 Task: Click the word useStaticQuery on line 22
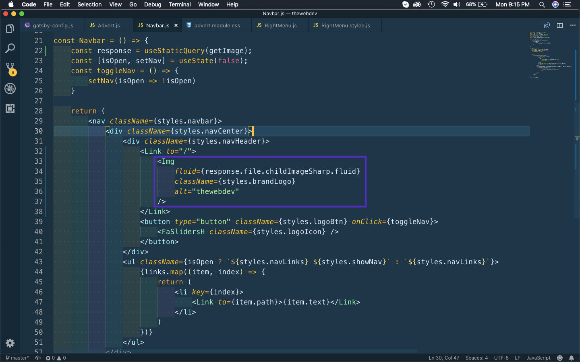click(174, 51)
